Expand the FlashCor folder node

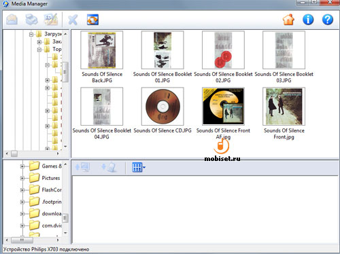click(22, 190)
